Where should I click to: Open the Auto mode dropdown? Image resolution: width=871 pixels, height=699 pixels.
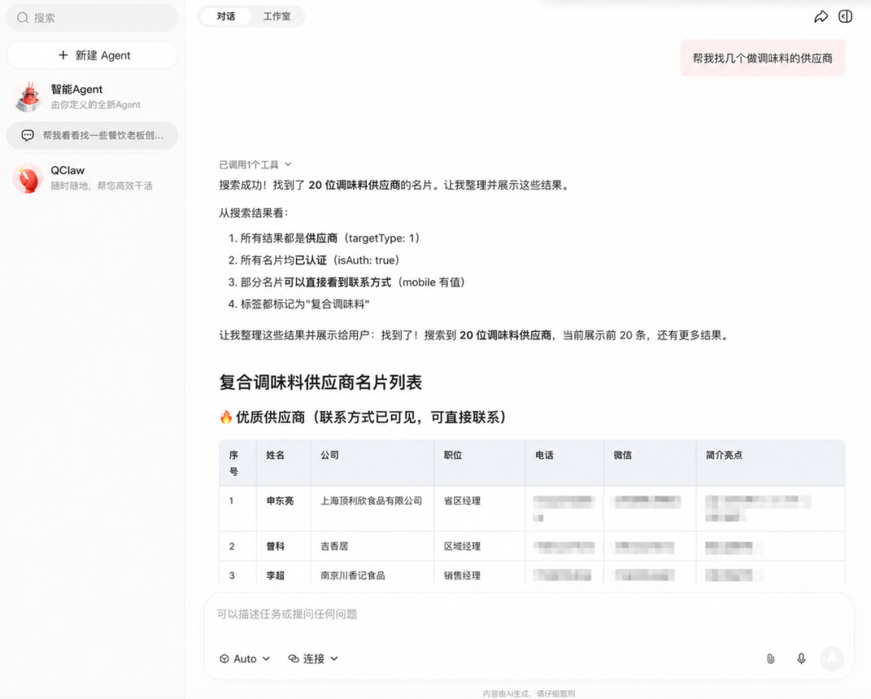245,659
